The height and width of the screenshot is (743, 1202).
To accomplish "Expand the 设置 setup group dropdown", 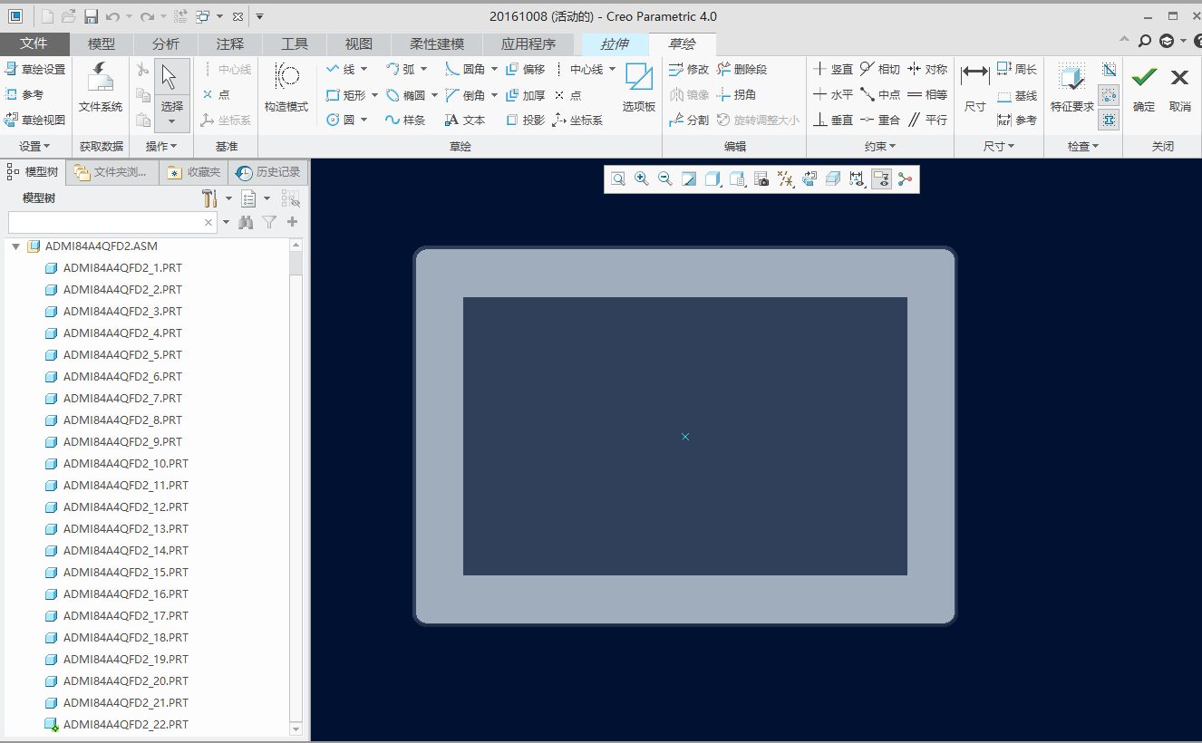I will (34, 146).
